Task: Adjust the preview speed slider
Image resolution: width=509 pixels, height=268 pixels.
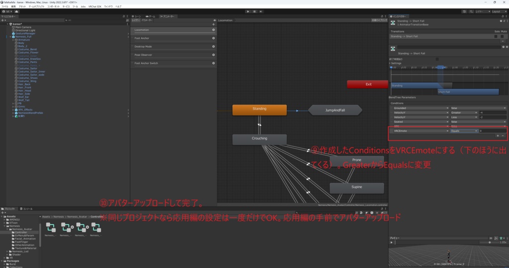Action: (x=490, y=242)
